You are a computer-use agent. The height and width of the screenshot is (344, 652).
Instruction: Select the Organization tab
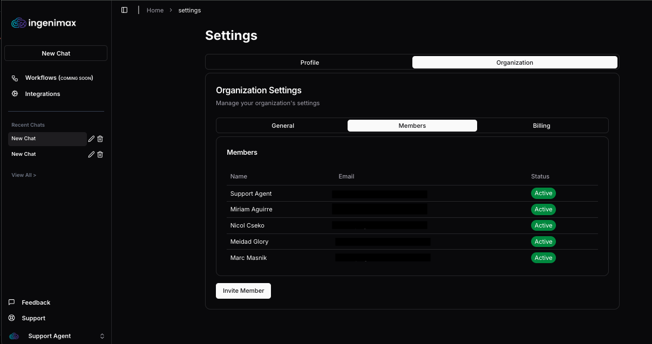pos(515,63)
